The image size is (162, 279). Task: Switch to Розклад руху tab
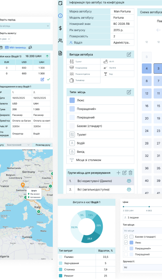point(43,145)
